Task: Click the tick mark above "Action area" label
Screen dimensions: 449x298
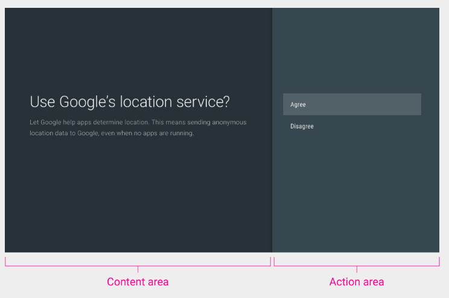Action: pyautogui.click(x=357, y=269)
